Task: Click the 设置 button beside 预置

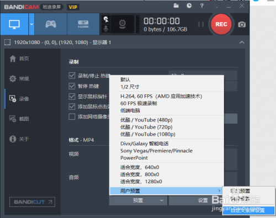Action: coord(203,200)
